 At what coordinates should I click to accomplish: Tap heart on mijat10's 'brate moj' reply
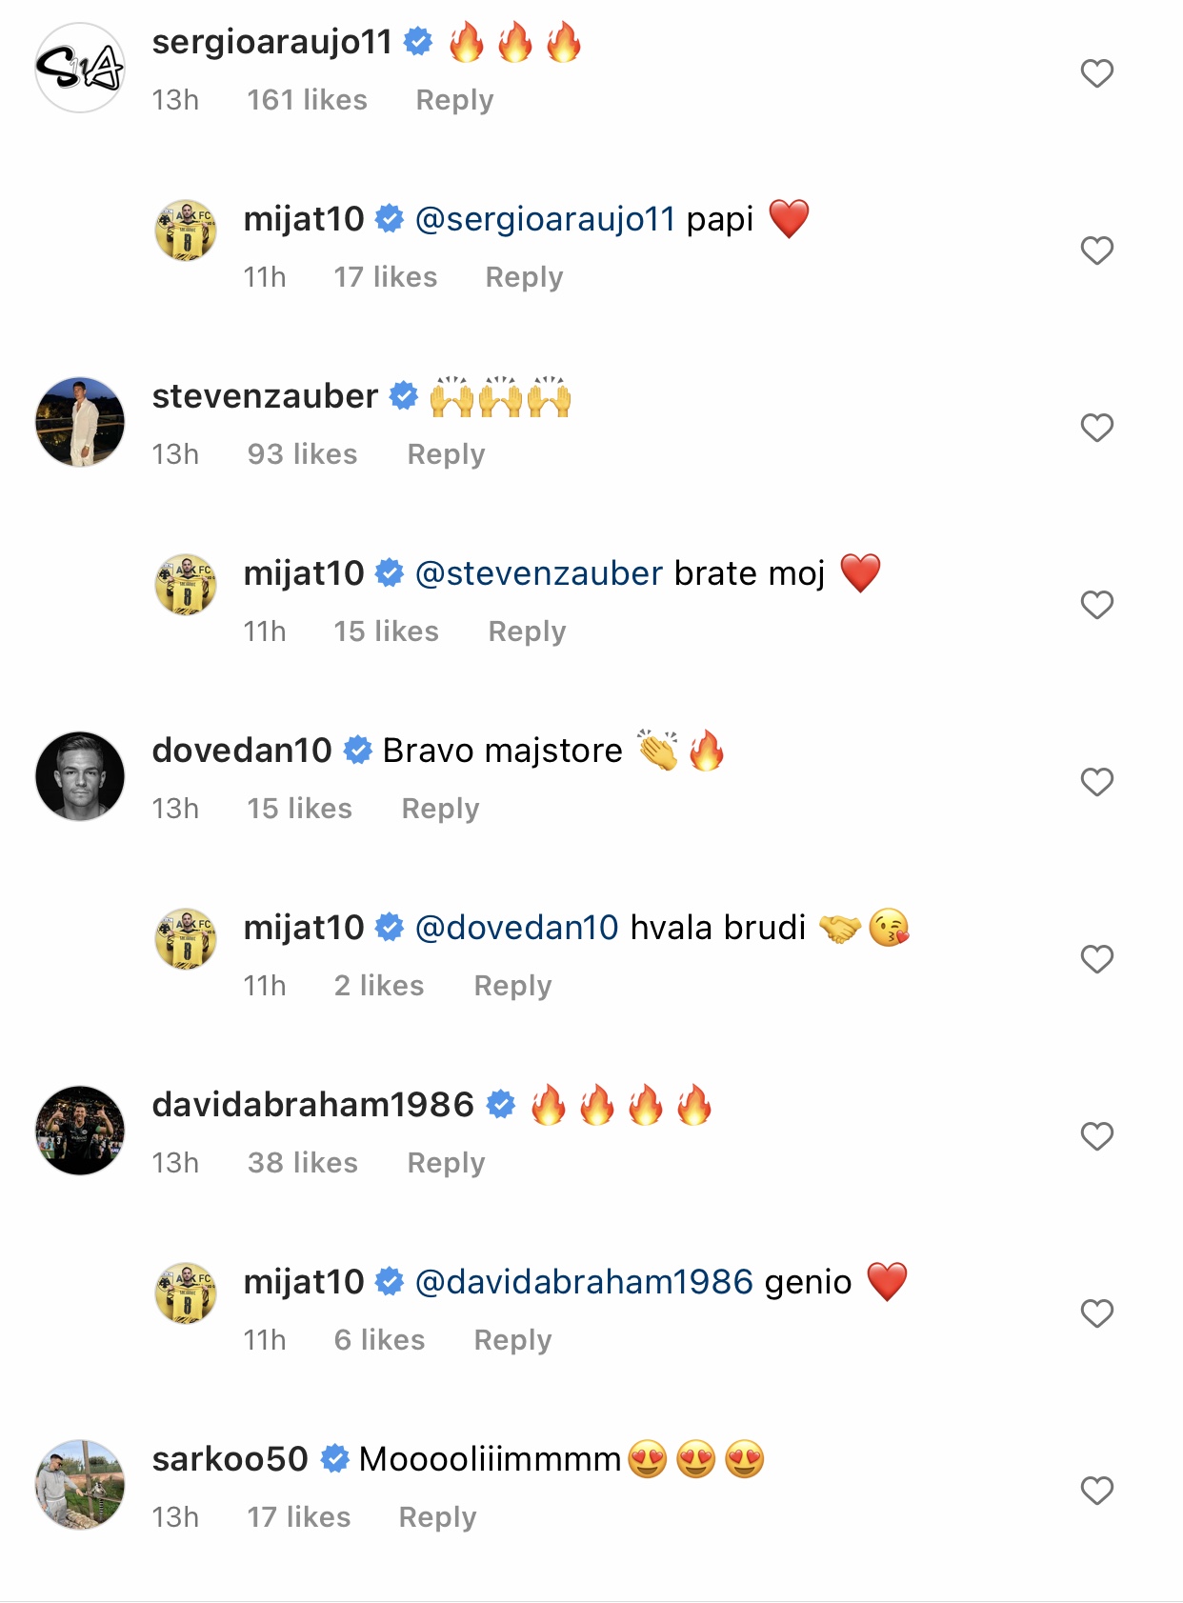tap(1096, 605)
